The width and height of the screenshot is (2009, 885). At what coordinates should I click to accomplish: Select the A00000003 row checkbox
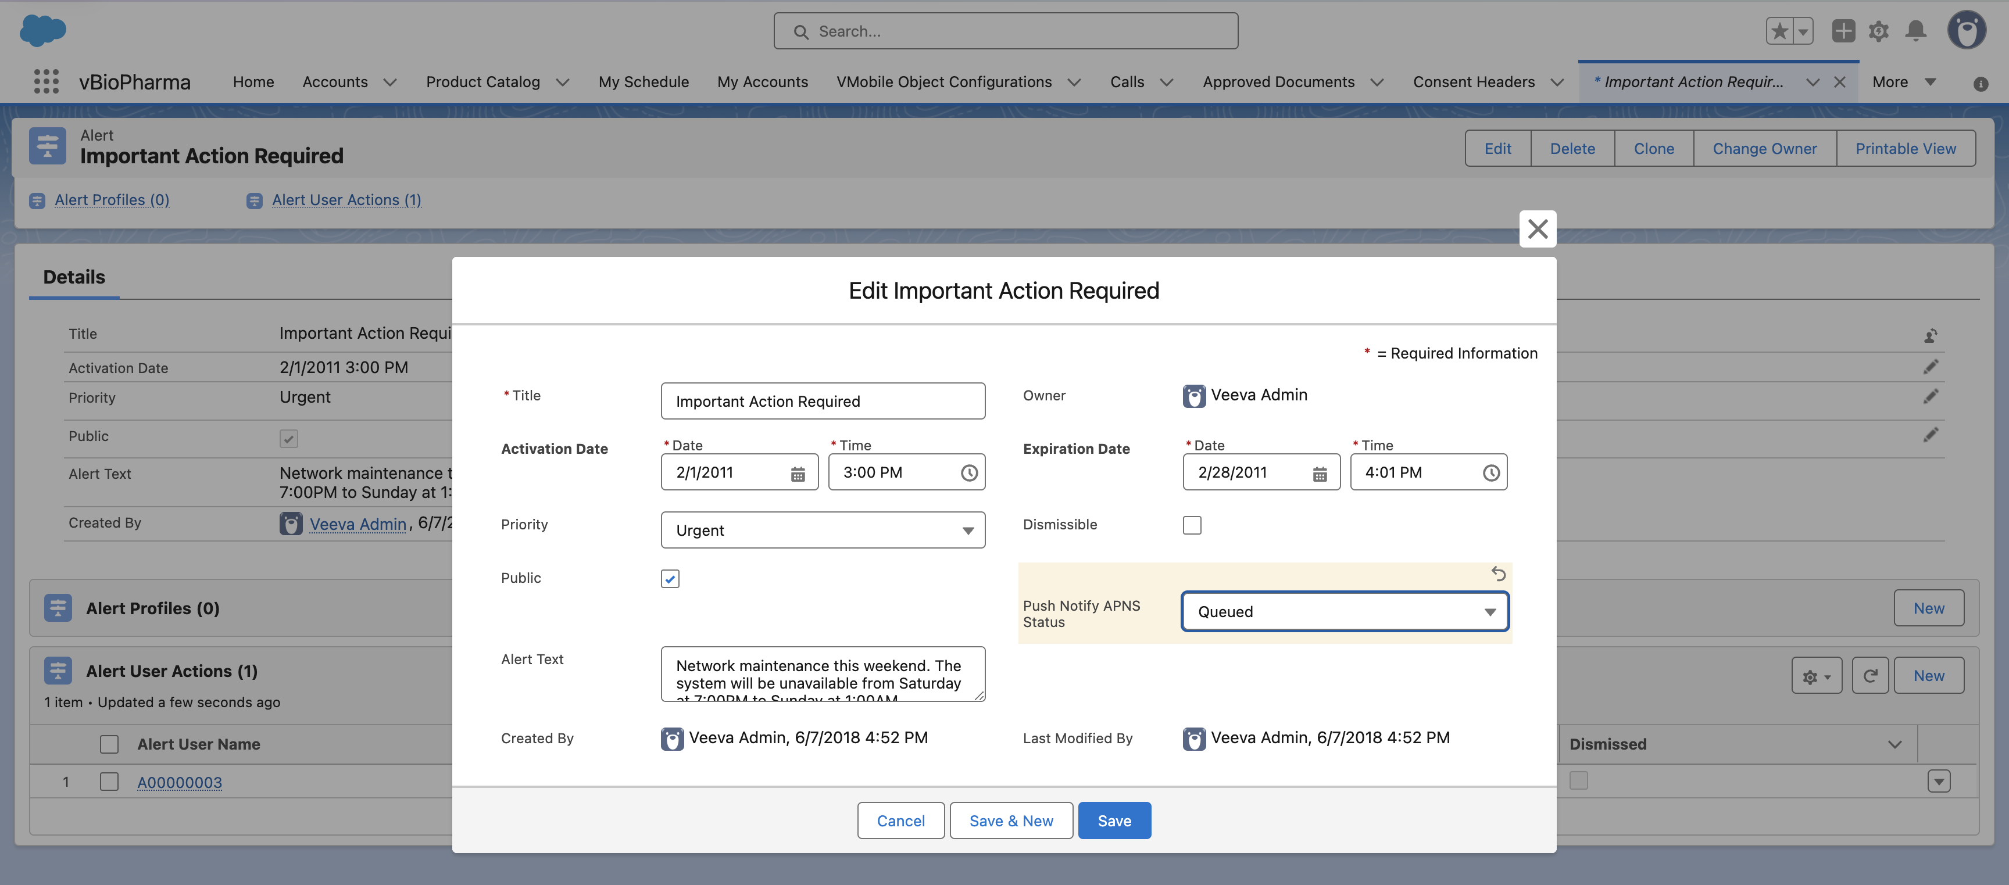point(109,782)
